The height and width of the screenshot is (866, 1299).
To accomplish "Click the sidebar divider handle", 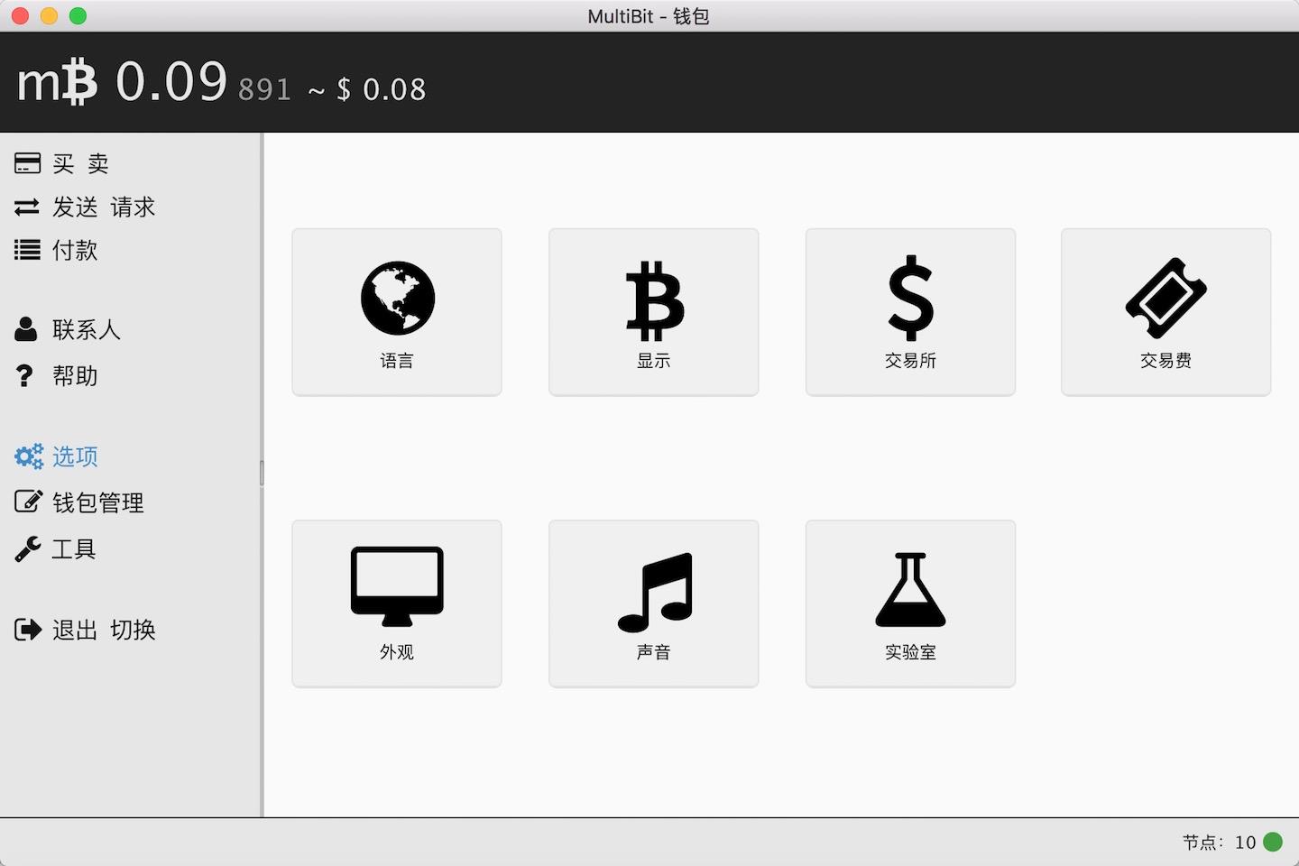I will pyautogui.click(x=262, y=474).
